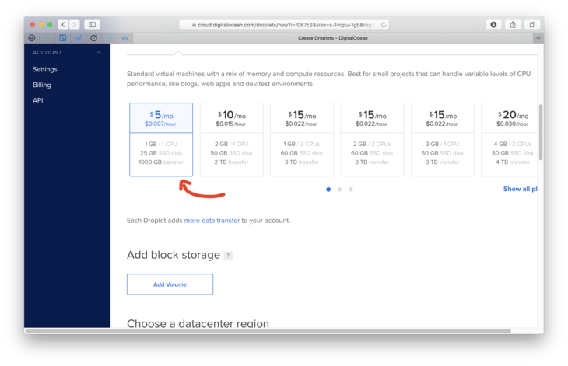Reload the page from the address bar
The width and height of the screenshot is (568, 366).
(x=384, y=25)
